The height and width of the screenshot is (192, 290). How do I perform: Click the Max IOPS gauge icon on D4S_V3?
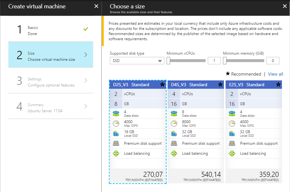174,123
